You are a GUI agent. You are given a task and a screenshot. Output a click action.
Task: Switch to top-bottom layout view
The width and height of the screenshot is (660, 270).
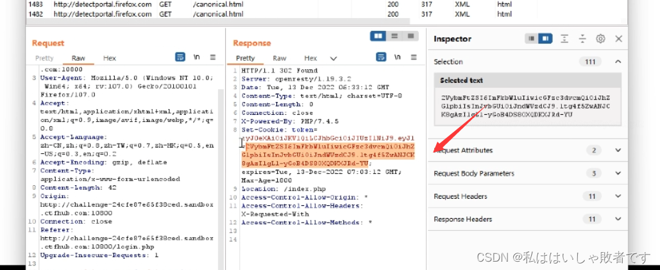[394, 36]
